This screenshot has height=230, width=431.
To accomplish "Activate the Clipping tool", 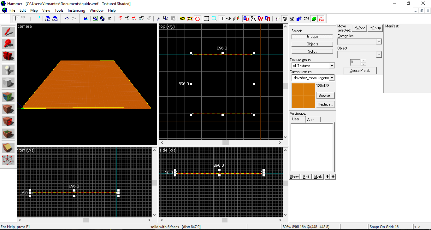I will click(x=8, y=147).
